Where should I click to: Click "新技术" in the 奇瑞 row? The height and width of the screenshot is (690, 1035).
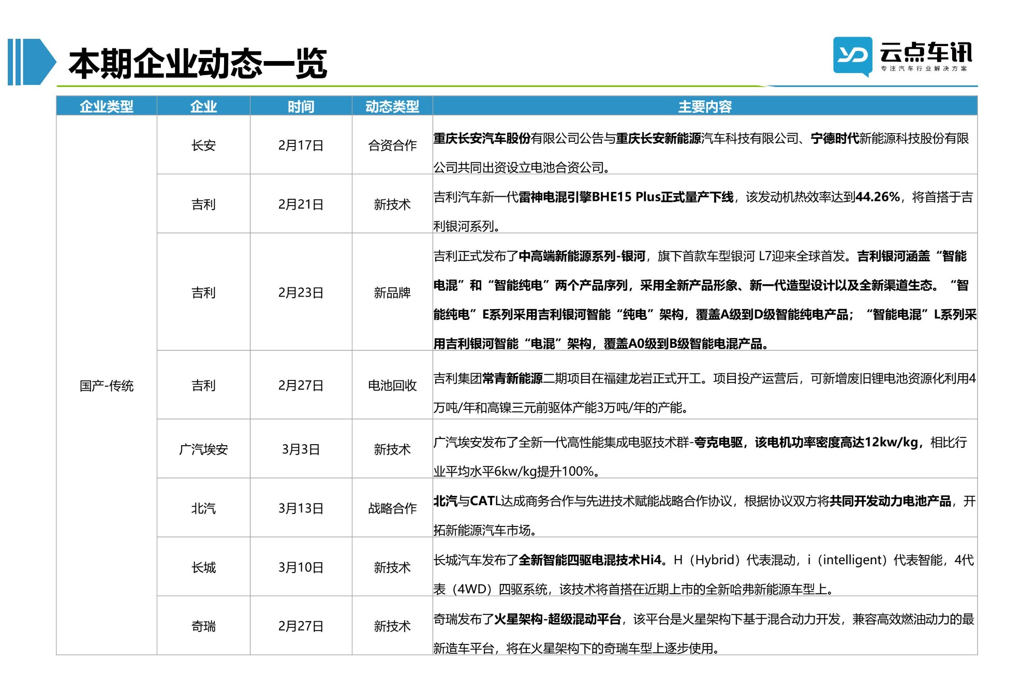(x=392, y=626)
